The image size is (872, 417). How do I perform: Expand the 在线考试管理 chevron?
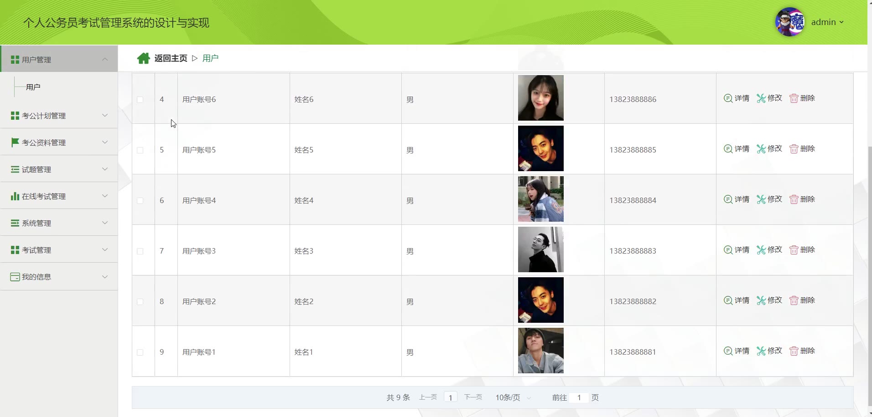[x=105, y=196]
